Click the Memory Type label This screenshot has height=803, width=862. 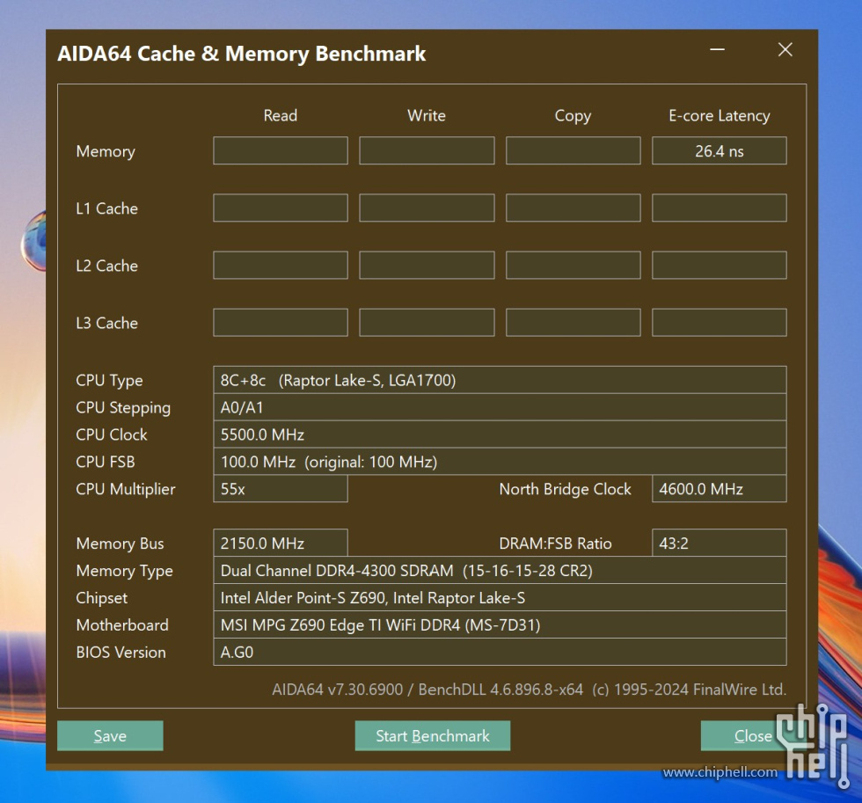(124, 571)
